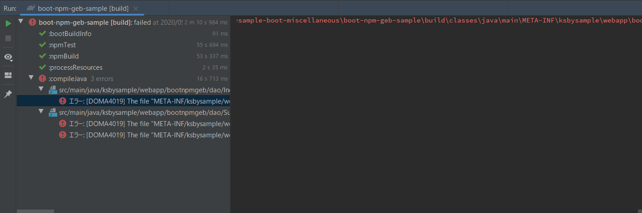Image resolution: width=642 pixels, height=213 pixels.
Task: Select the highlighted DOMA4019 error row
Action: (123, 101)
